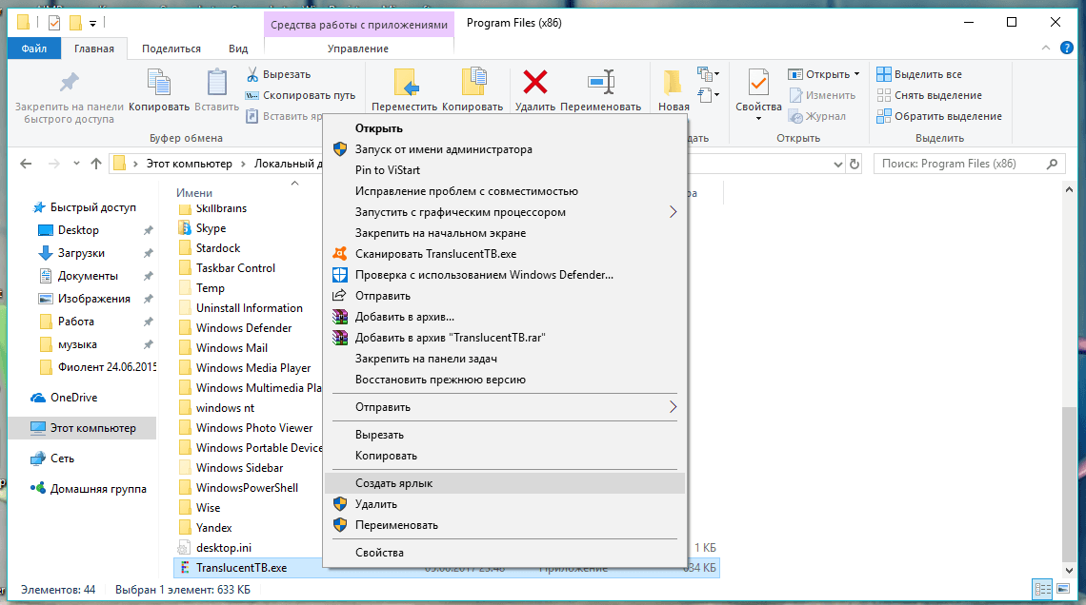Image resolution: width=1086 pixels, height=605 pixels.
Task: Click Изменить in the ribbon
Action: click(822, 95)
